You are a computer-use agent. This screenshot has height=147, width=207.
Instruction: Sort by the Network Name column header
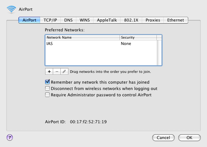82,37
